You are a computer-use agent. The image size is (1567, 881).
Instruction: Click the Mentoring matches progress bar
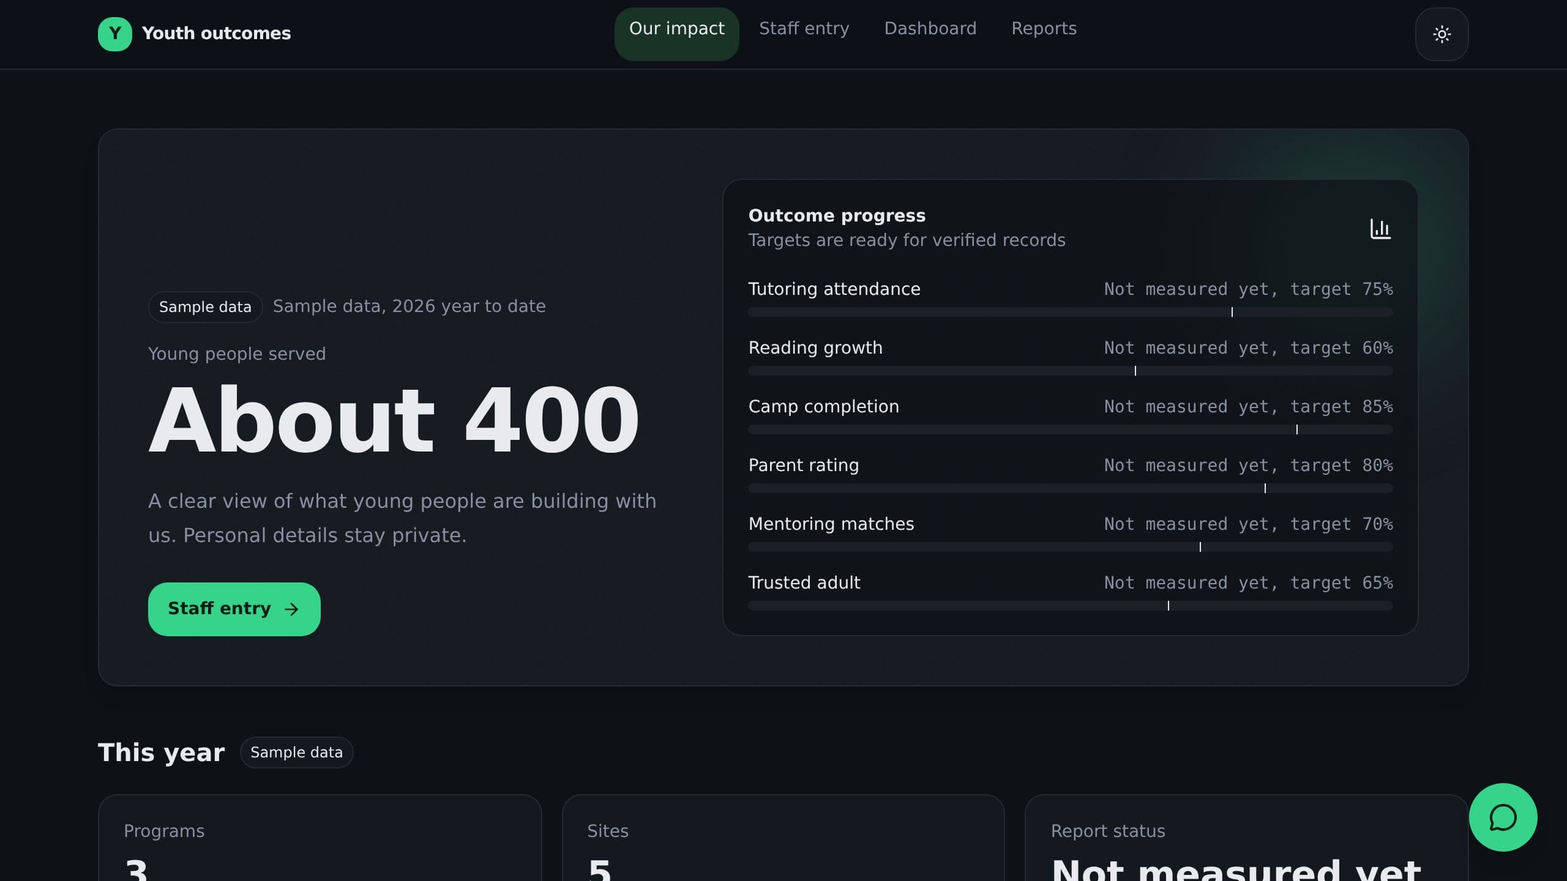coord(1070,547)
